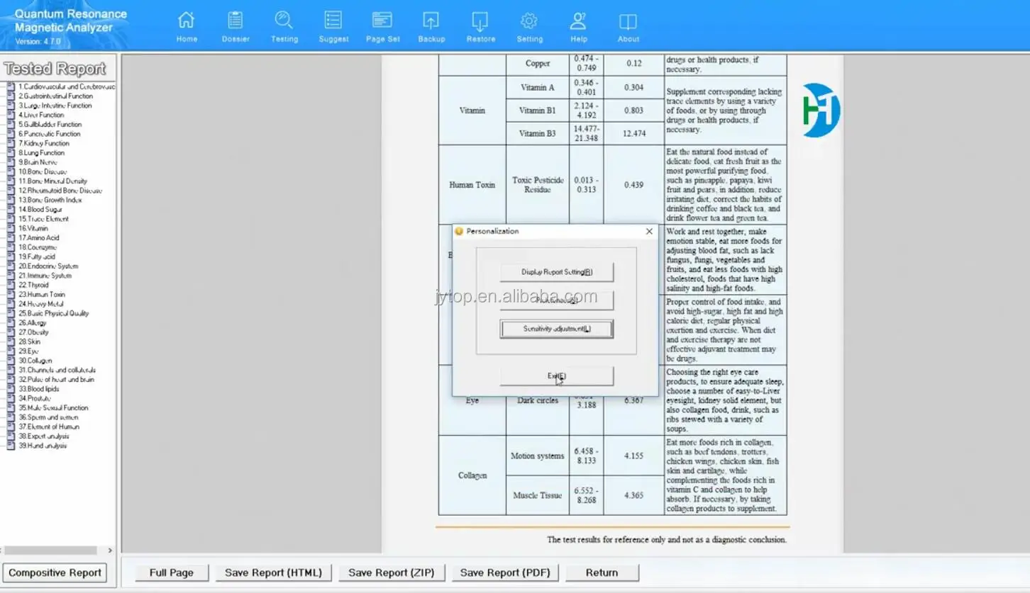Select 38.Expert analysis report
The height and width of the screenshot is (593, 1030).
44,436
